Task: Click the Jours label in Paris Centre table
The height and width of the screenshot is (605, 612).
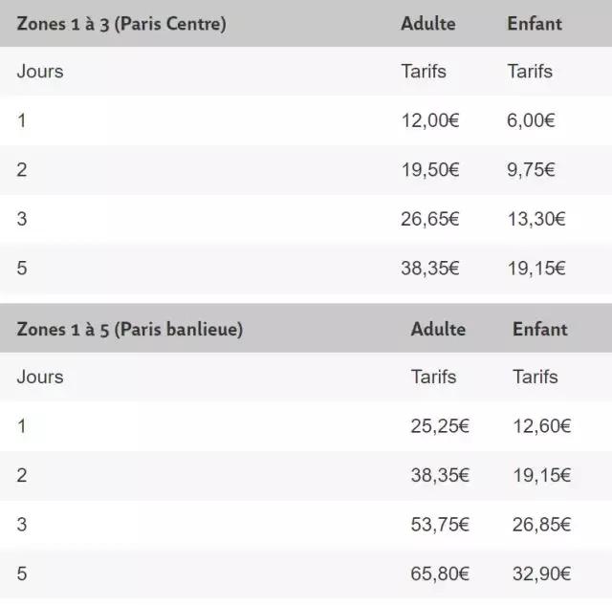Action: point(40,72)
